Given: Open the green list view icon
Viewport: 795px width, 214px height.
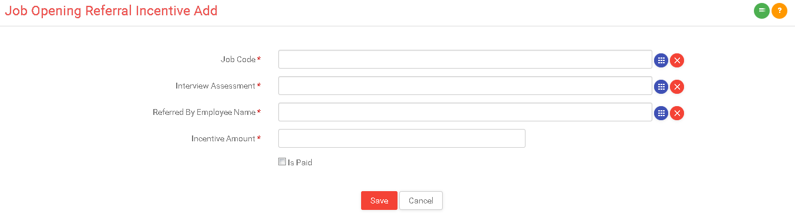Looking at the screenshot, I should [762, 11].
